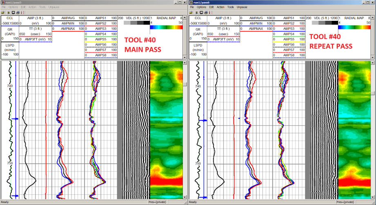Click Unpause in run1/pass6 menu bar
The width and height of the screenshot is (376, 205).
click(242, 7)
